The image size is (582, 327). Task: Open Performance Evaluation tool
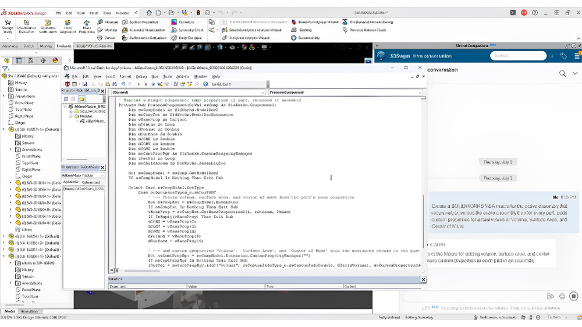click(144, 38)
